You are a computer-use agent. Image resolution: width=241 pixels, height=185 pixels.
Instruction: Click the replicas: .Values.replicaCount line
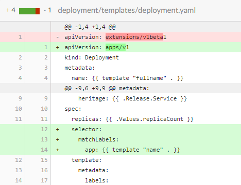[x=132, y=119]
